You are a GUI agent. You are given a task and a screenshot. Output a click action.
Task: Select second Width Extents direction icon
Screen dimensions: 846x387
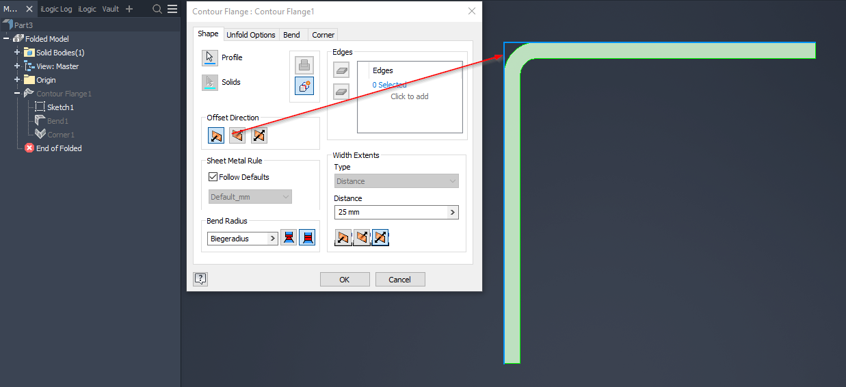[x=362, y=238]
